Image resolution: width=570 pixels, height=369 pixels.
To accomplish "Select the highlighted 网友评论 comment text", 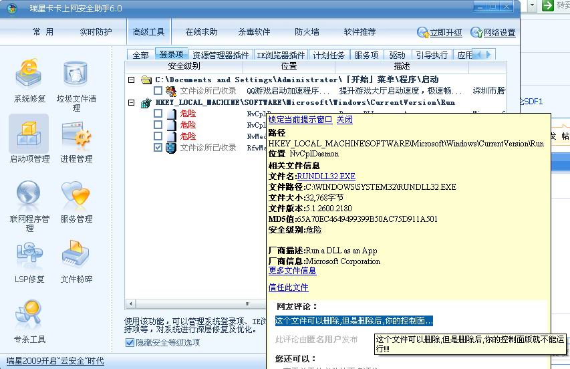I will point(353,321).
